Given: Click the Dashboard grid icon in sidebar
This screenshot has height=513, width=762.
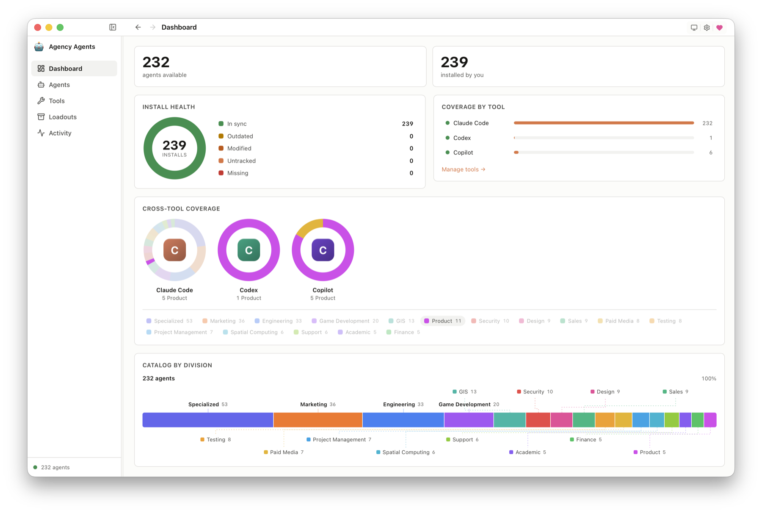Looking at the screenshot, I should pos(41,69).
